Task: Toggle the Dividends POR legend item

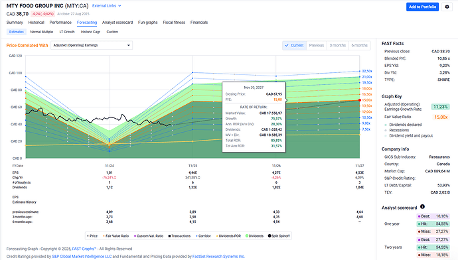Action: click(228, 235)
